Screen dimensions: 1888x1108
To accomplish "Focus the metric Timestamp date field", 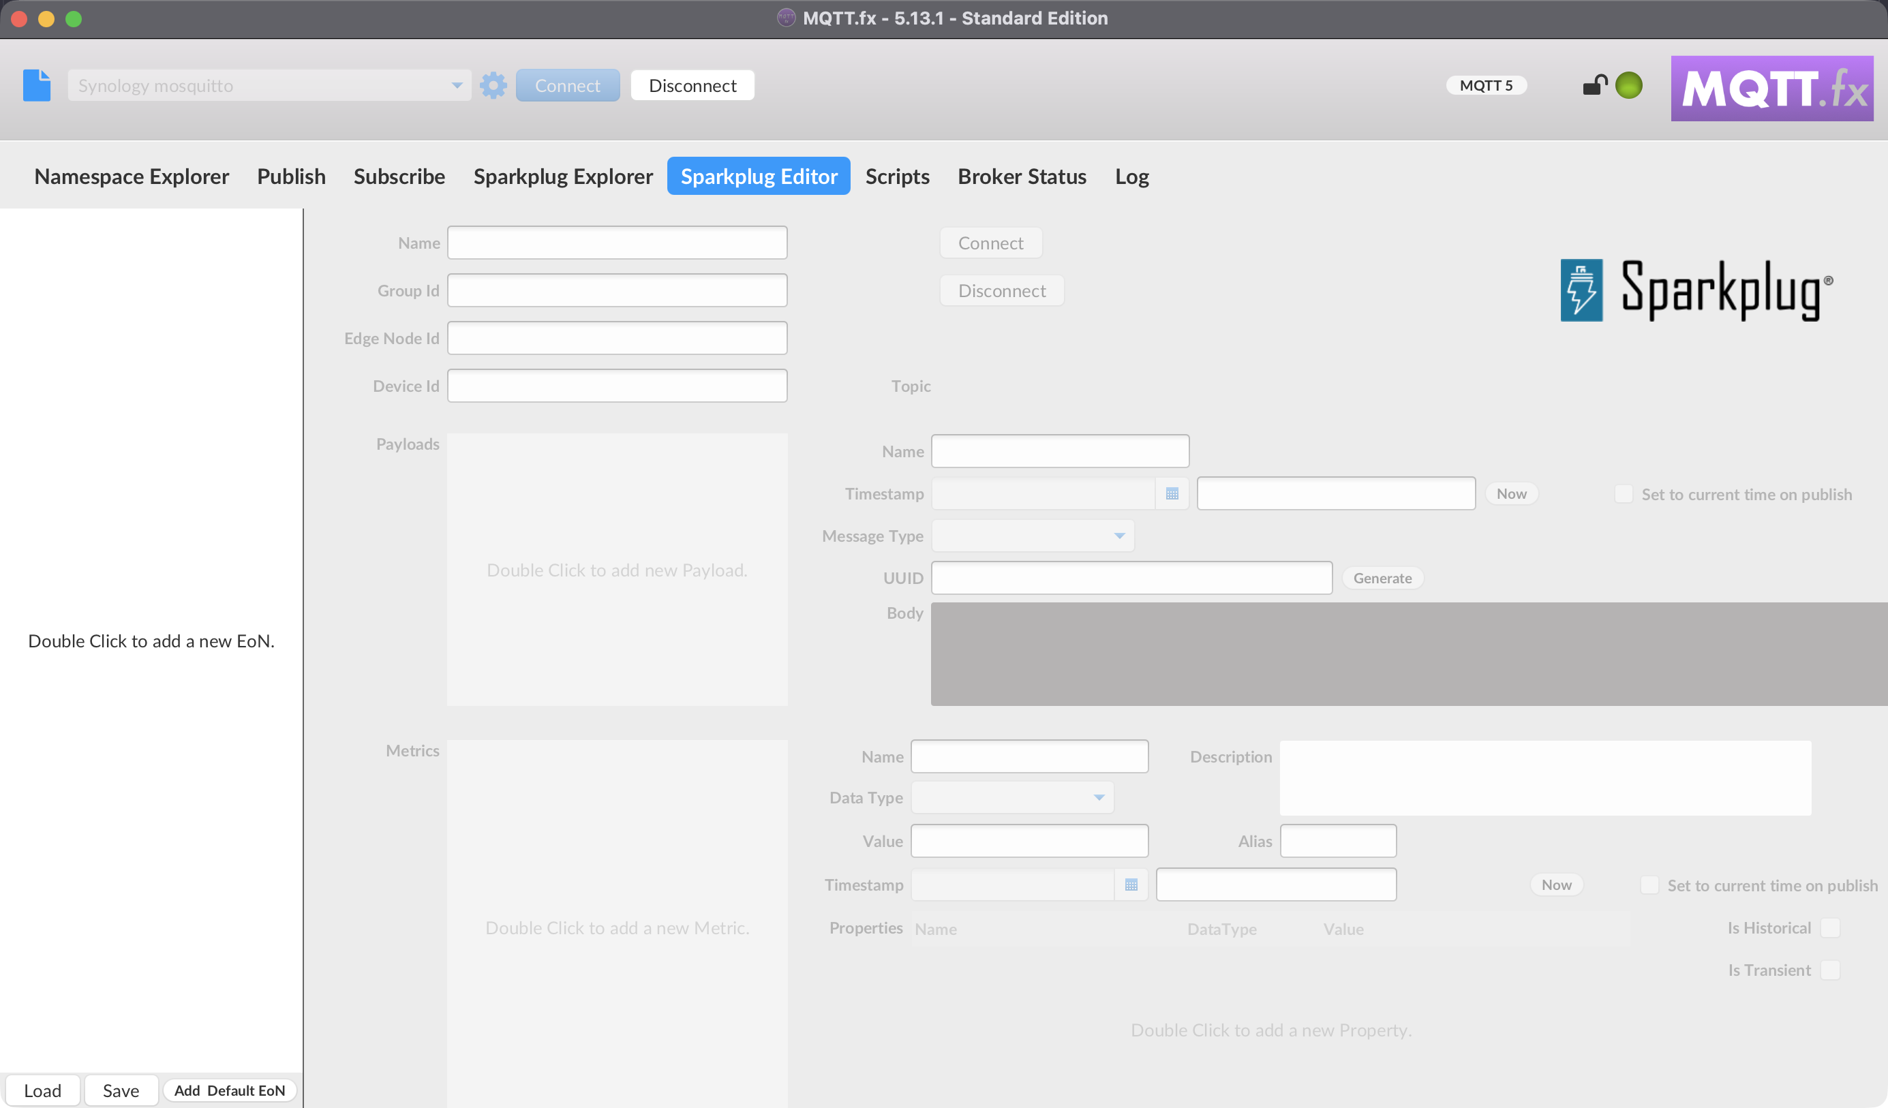I will [1013, 884].
